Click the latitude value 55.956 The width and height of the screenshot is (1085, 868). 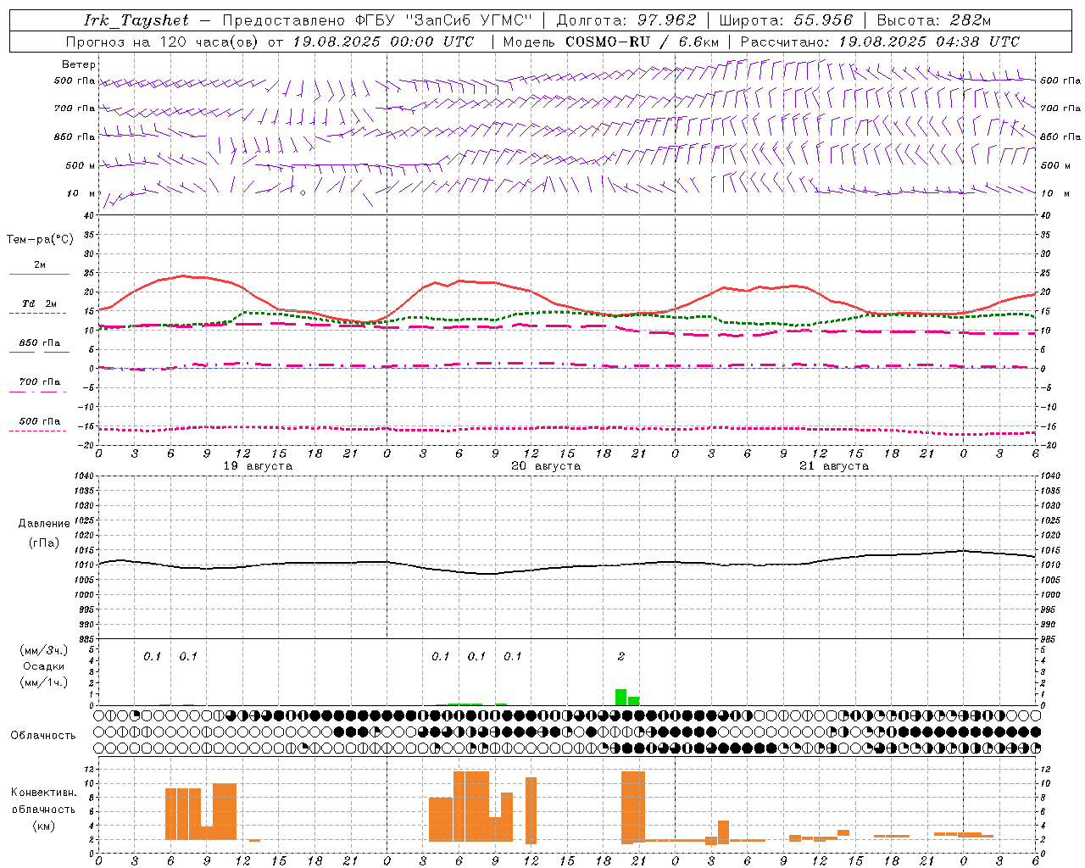coord(823,20)
